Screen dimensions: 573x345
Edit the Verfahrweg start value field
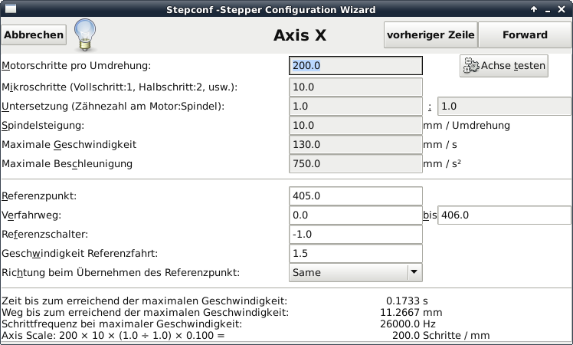(356, 215)
